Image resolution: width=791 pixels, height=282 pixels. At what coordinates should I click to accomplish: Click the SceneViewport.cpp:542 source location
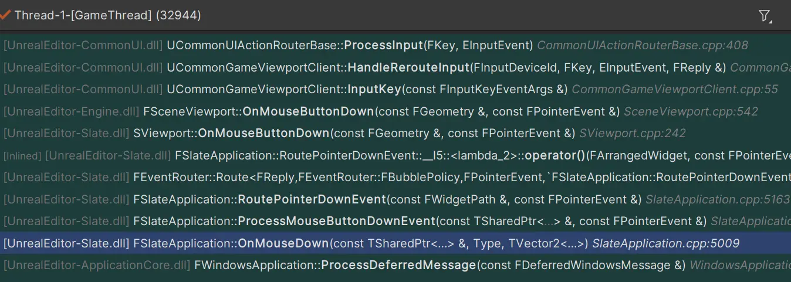pos(691,111)
